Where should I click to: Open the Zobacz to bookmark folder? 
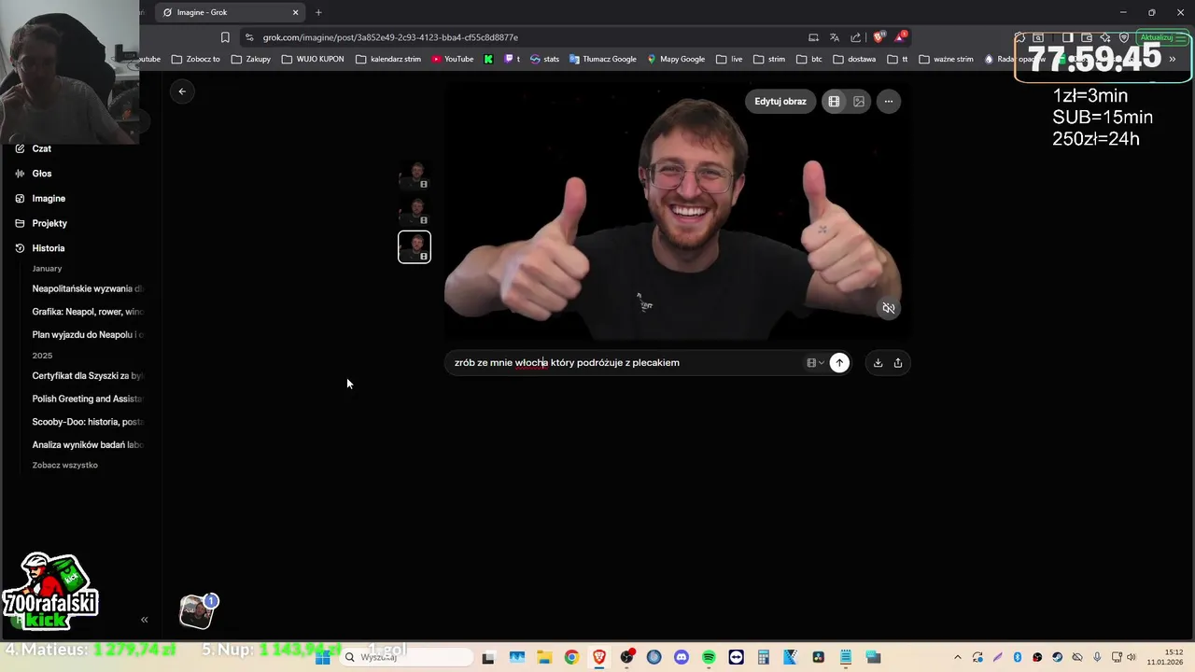196,59
